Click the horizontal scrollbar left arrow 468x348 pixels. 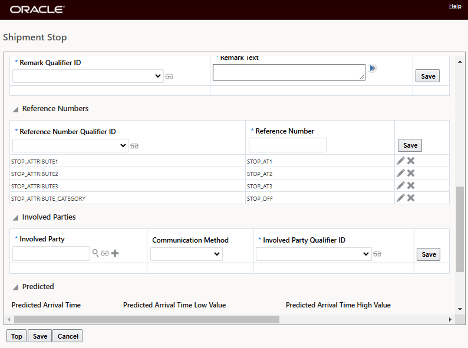pos(9,319)
